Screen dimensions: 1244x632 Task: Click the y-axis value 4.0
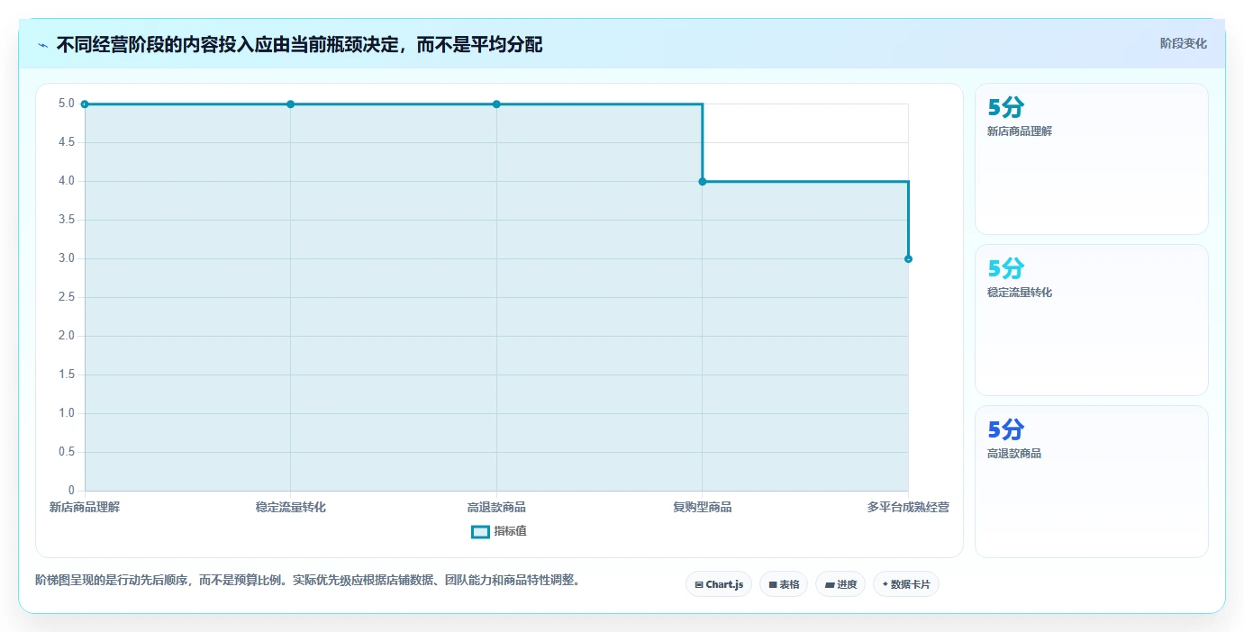(67, 181)
